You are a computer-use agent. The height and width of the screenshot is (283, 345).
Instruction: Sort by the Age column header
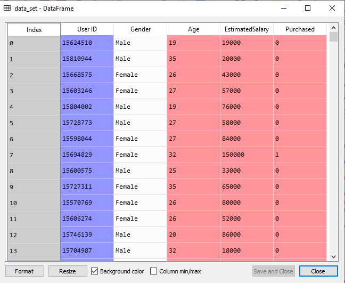(193, 29)
